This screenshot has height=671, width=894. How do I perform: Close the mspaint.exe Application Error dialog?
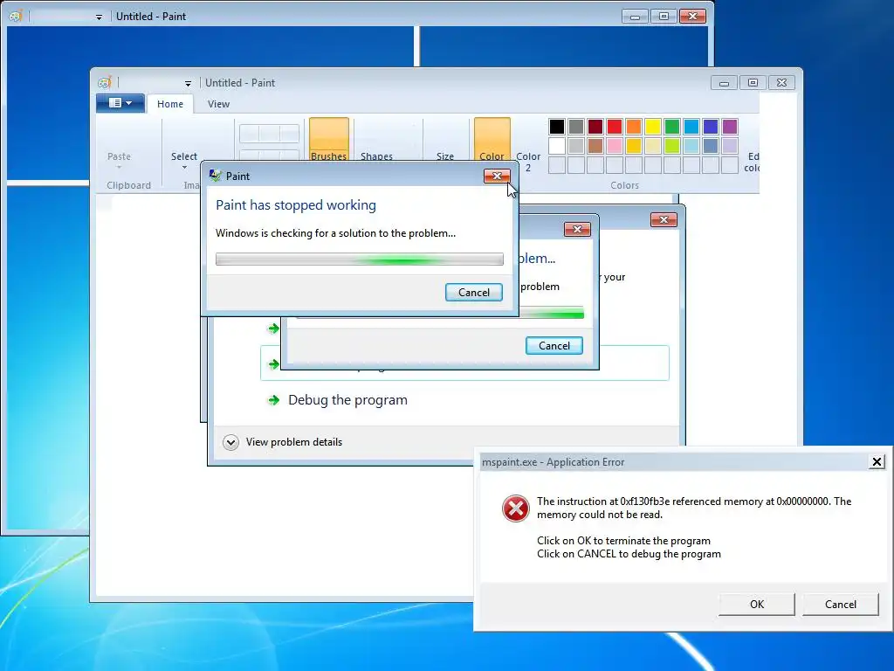coord(877,461)
